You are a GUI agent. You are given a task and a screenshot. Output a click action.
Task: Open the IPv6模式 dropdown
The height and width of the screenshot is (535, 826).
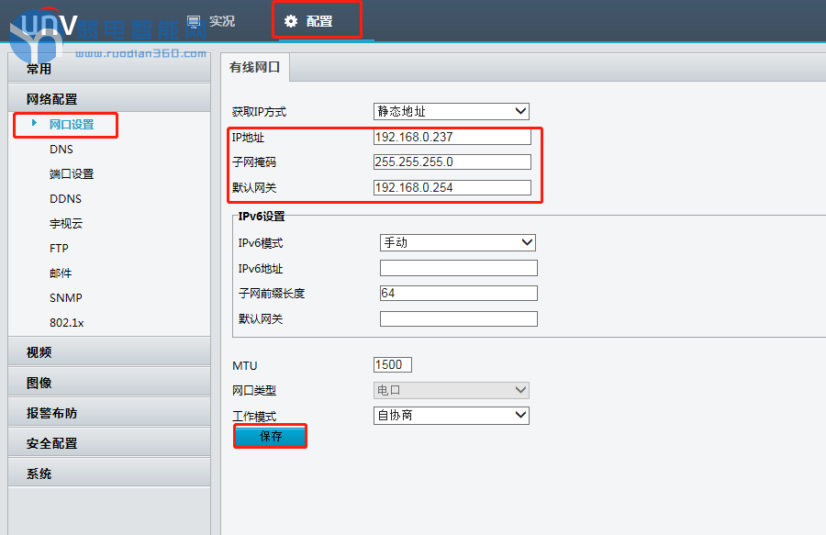pos(457,242)
